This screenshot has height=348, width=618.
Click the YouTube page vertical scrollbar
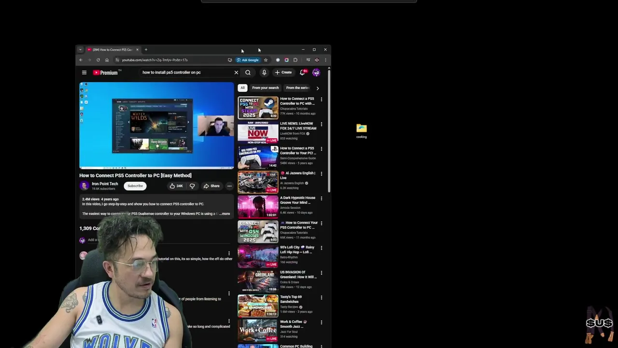(329, 130)
